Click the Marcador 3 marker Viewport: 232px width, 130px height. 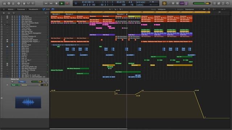pos(121,14)
